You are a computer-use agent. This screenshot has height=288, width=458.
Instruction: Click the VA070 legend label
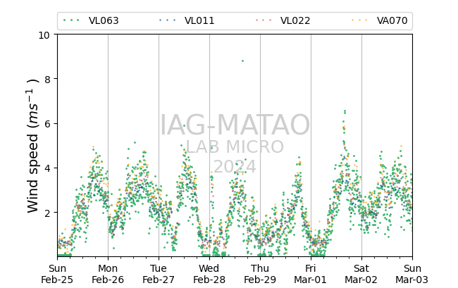[392, 20]
